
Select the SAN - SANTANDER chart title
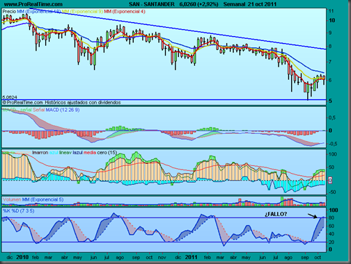152,4
